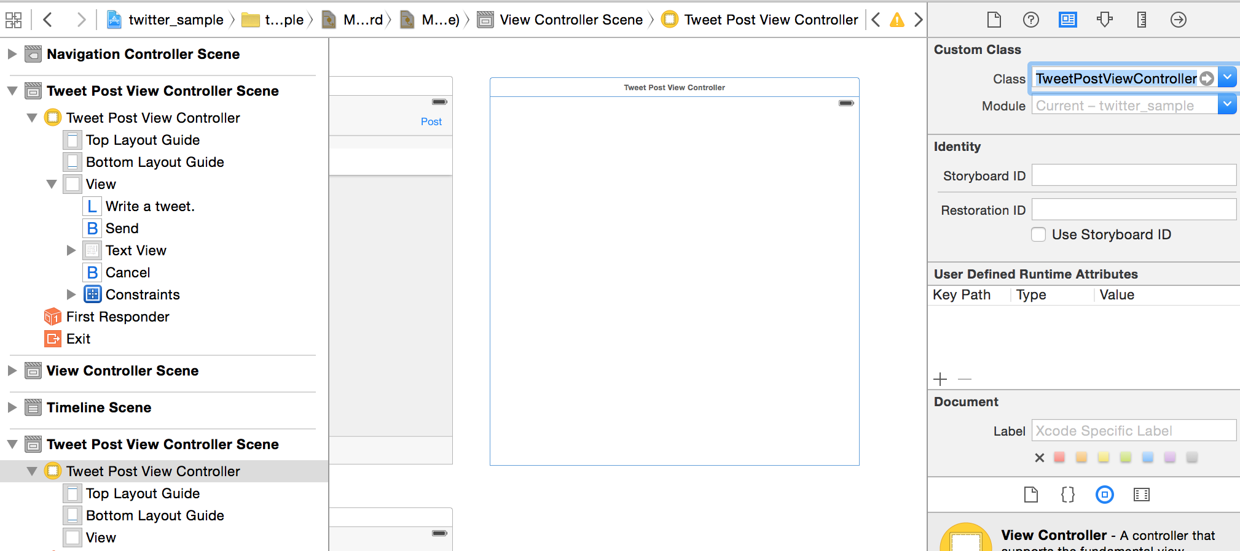
Task: Collapse the View item in first scene
Action: (52, 184)
